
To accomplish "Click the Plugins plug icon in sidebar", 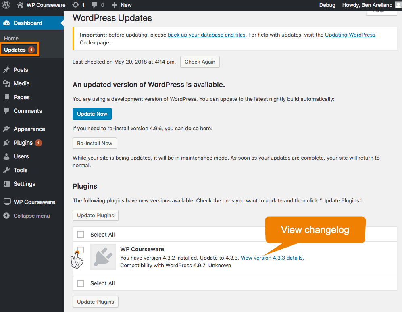I will click(7, 143).
